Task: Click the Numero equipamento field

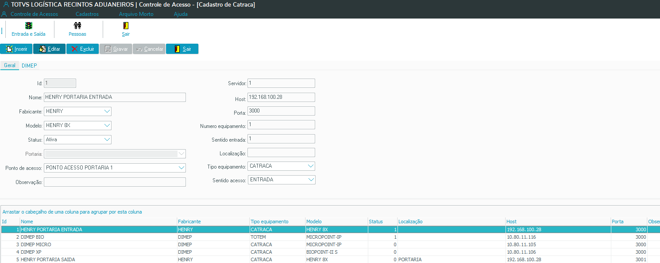Action: 281,125
